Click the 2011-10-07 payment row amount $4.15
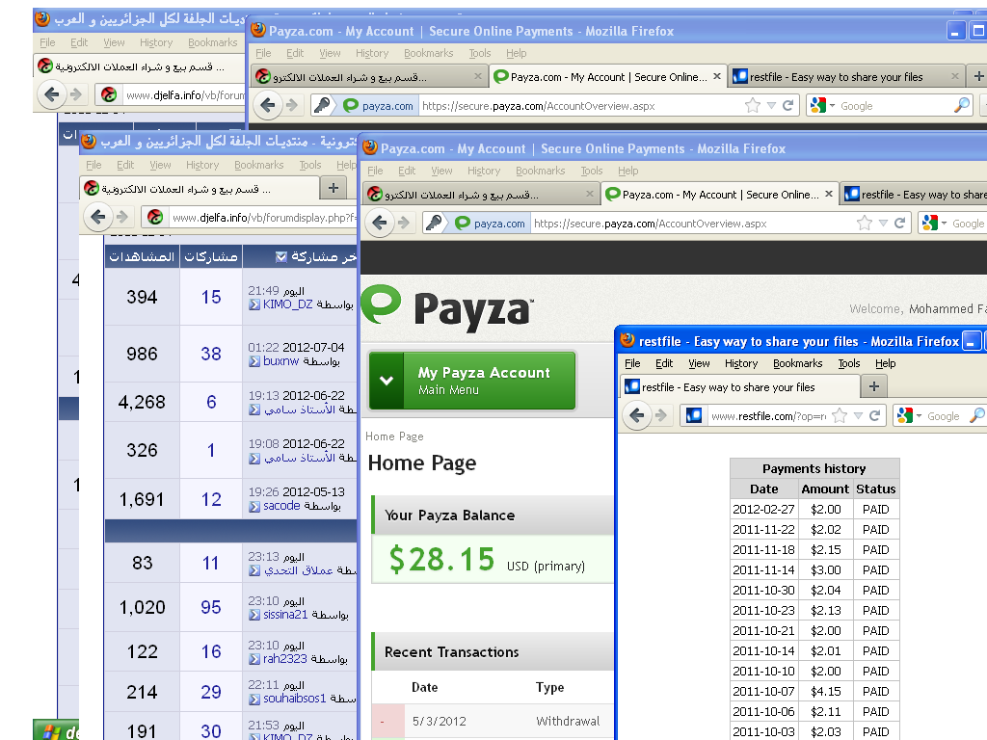The height and width of the screenshot is (740, 987). pos(826,691)
